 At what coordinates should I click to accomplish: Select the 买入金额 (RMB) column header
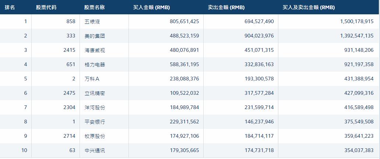tap(151, 7)
